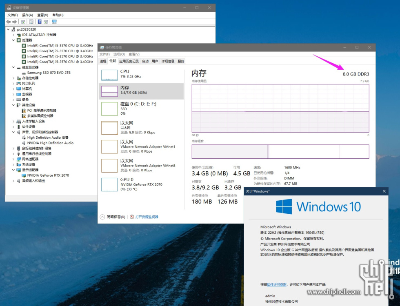400x306 pixels.
Task: Select the PCI 简单通讯控制器 warning icon
Action: pyautogui.click(x=24, y=111)
